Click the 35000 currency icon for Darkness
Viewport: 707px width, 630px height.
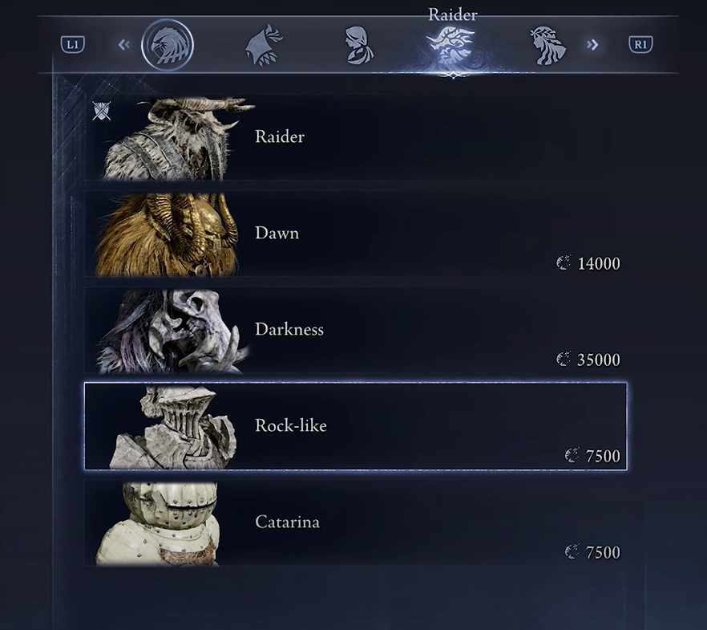pyautogui.click(x=564, y=360)
